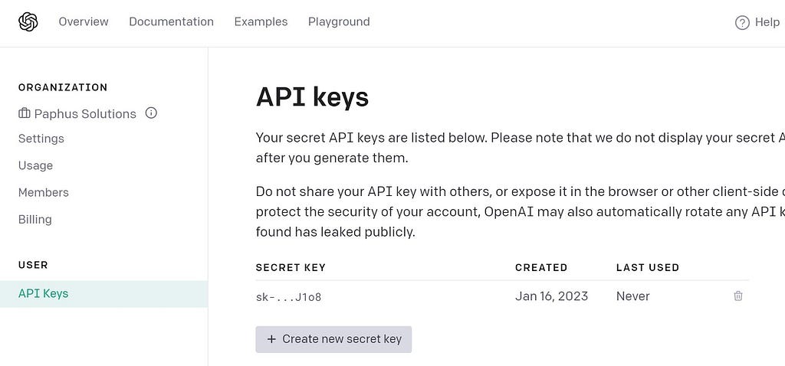Select the Paphus Solutions organization
The height and width of the screenshot is (366, 785).
[x=85, y=114]
